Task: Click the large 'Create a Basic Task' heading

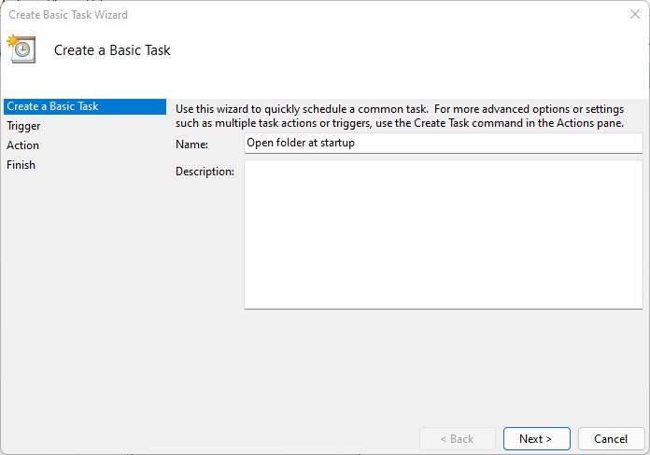Action: 112,50
